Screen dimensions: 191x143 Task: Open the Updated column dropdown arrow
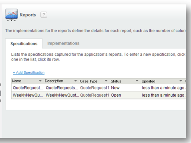[181, 81]
